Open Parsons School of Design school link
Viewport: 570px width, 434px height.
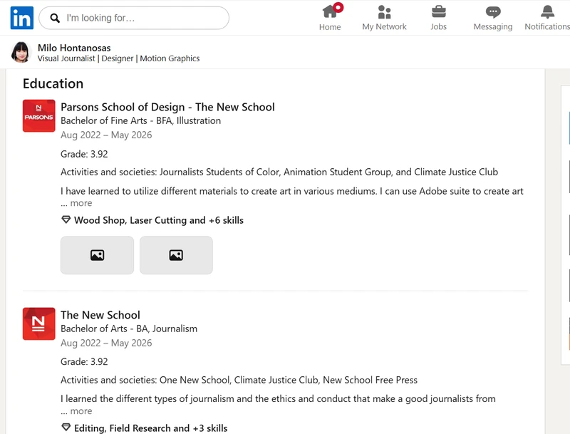pyautogui.click(x=167, y=107)
